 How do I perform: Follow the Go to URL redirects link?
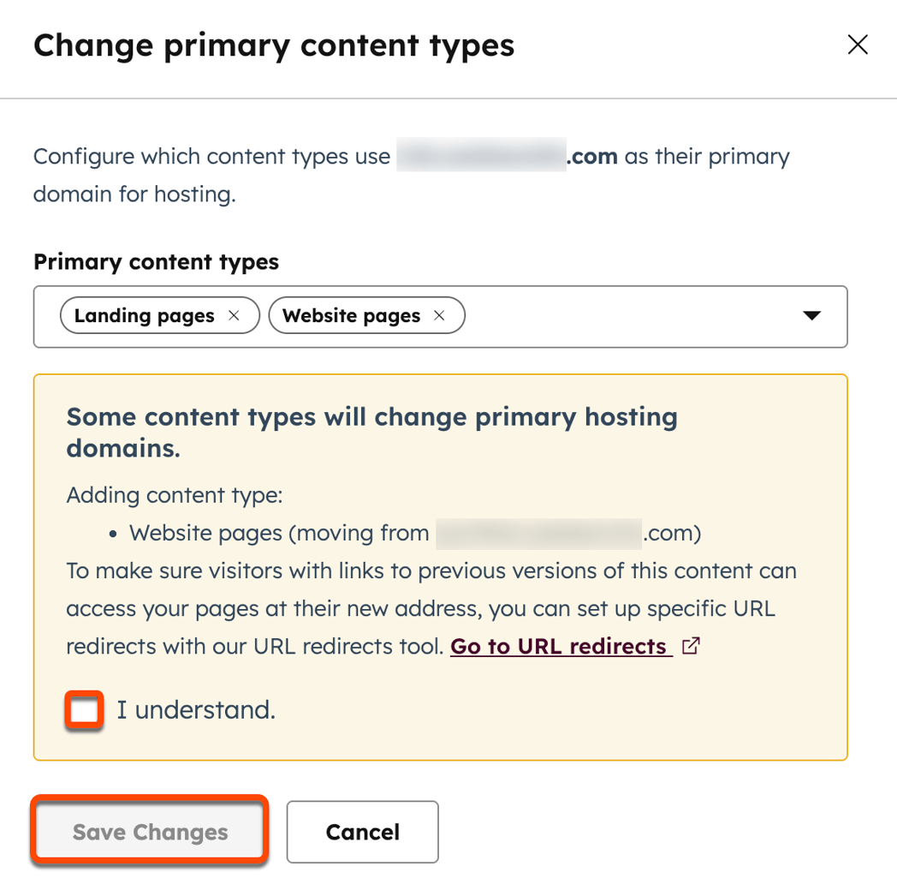[x=558, y=646]
